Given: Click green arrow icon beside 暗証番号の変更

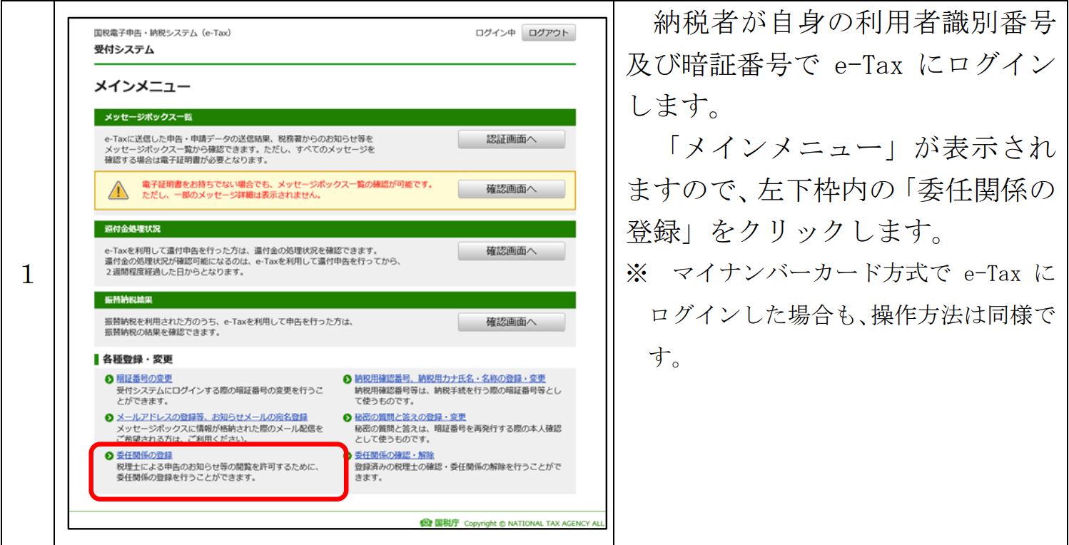Looking at the screenshot, I should click(x=108, y=379).
